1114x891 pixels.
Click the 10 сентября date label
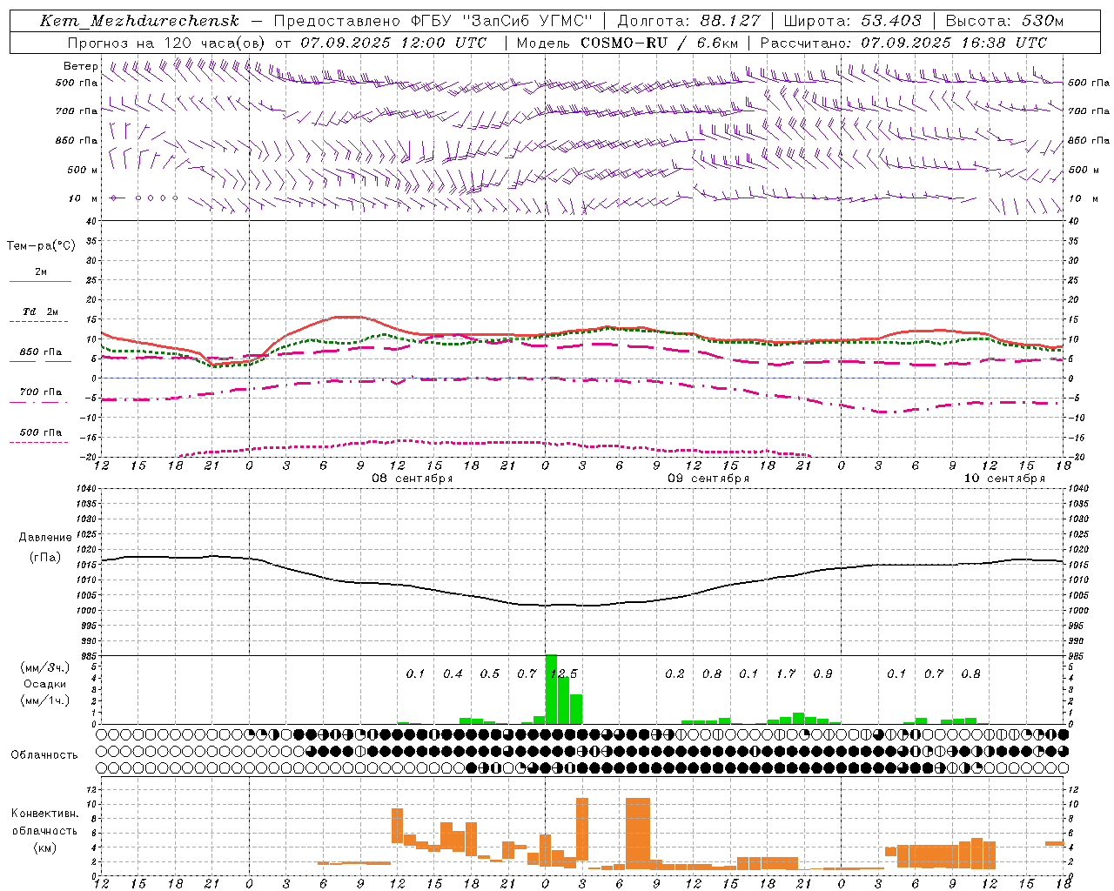[1004, 478]
